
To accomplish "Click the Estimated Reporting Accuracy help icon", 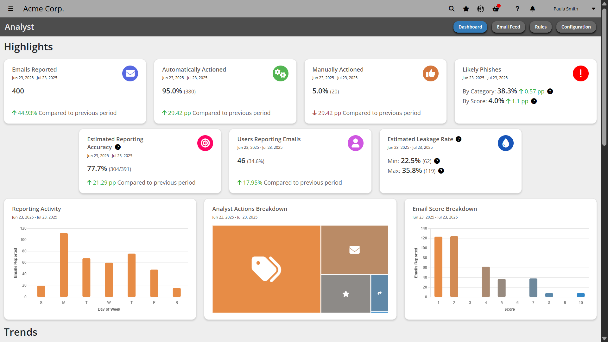I will tap(118, 147).
